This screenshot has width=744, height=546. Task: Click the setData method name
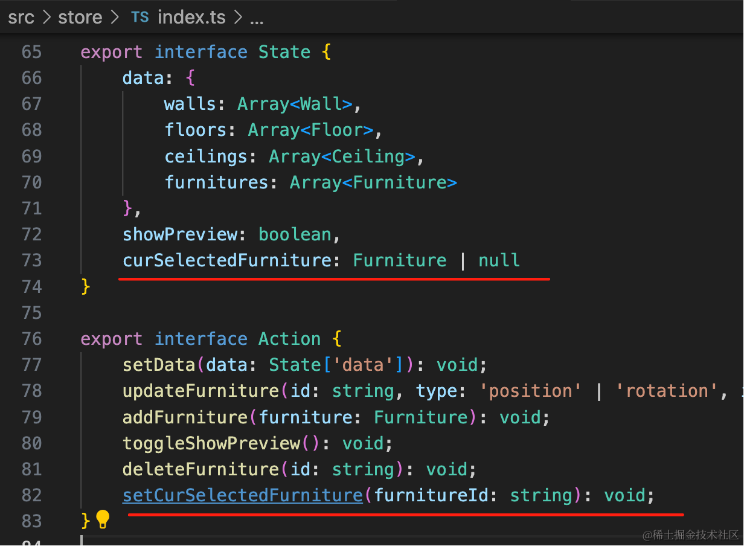[x=159, y=365]
